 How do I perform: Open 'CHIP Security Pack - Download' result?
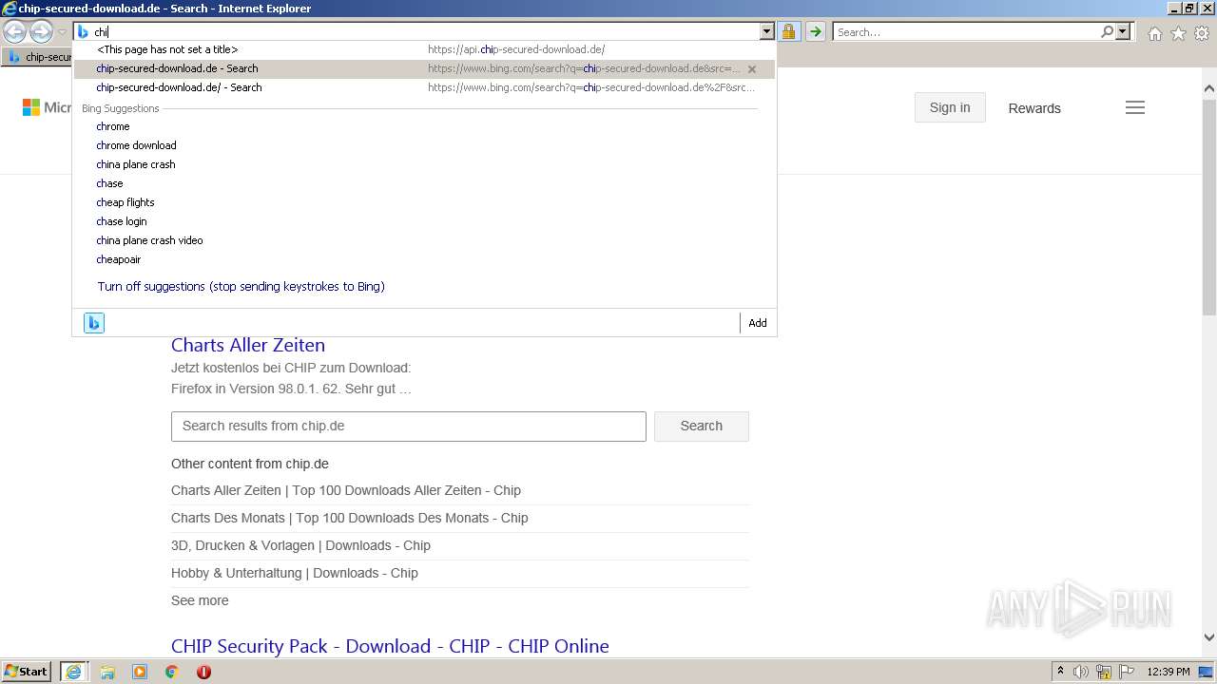click(390, 646)
